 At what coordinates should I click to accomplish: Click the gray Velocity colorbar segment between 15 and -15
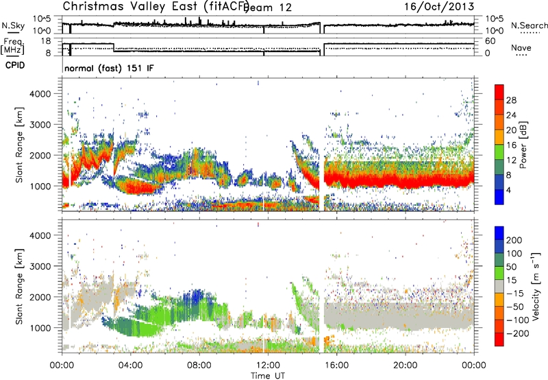click(499, 286)
